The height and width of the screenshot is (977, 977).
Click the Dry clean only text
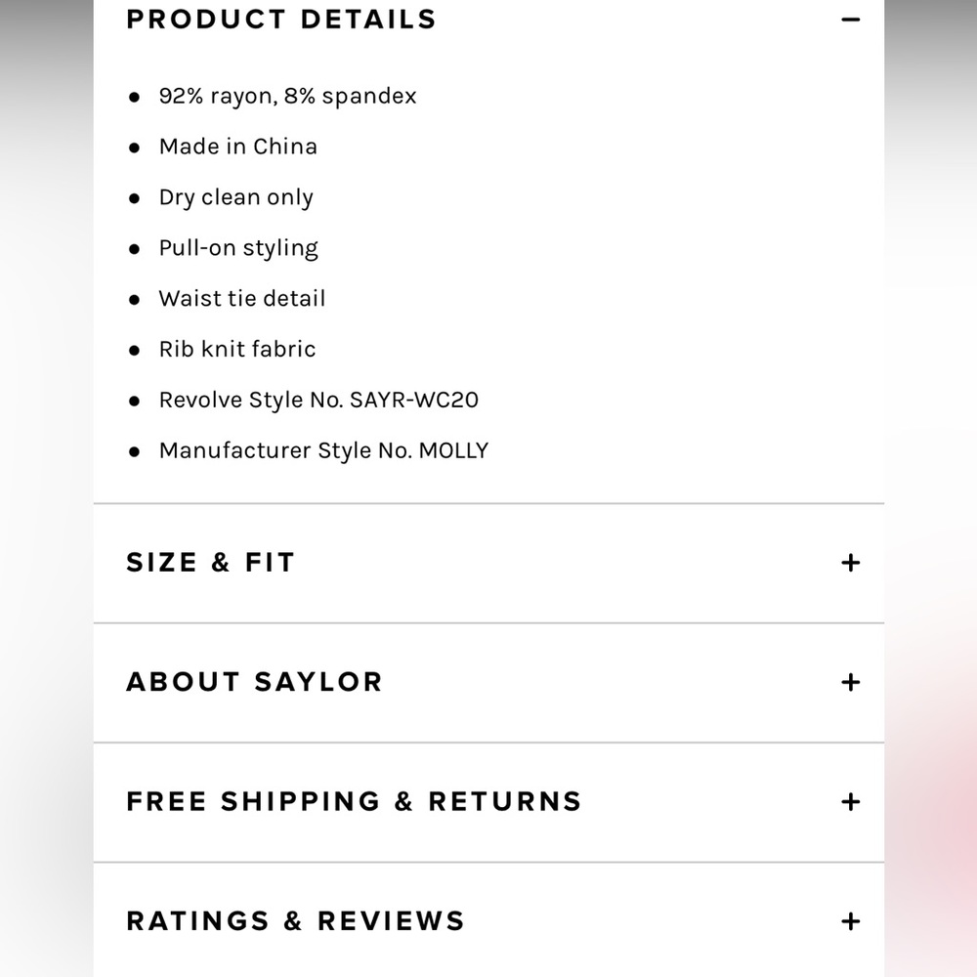click(236, 197)
